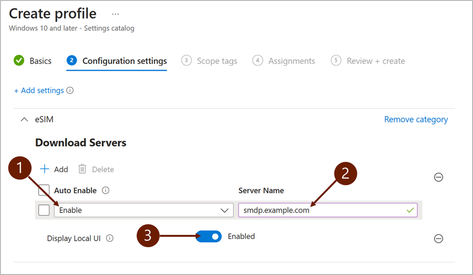Go to the Basics step
This screenshot has width=473, height=275.
pyautogui.click(x=40, y=61)
